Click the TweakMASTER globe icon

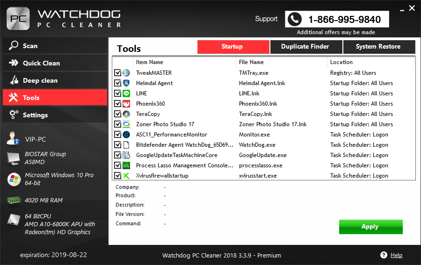126,73
